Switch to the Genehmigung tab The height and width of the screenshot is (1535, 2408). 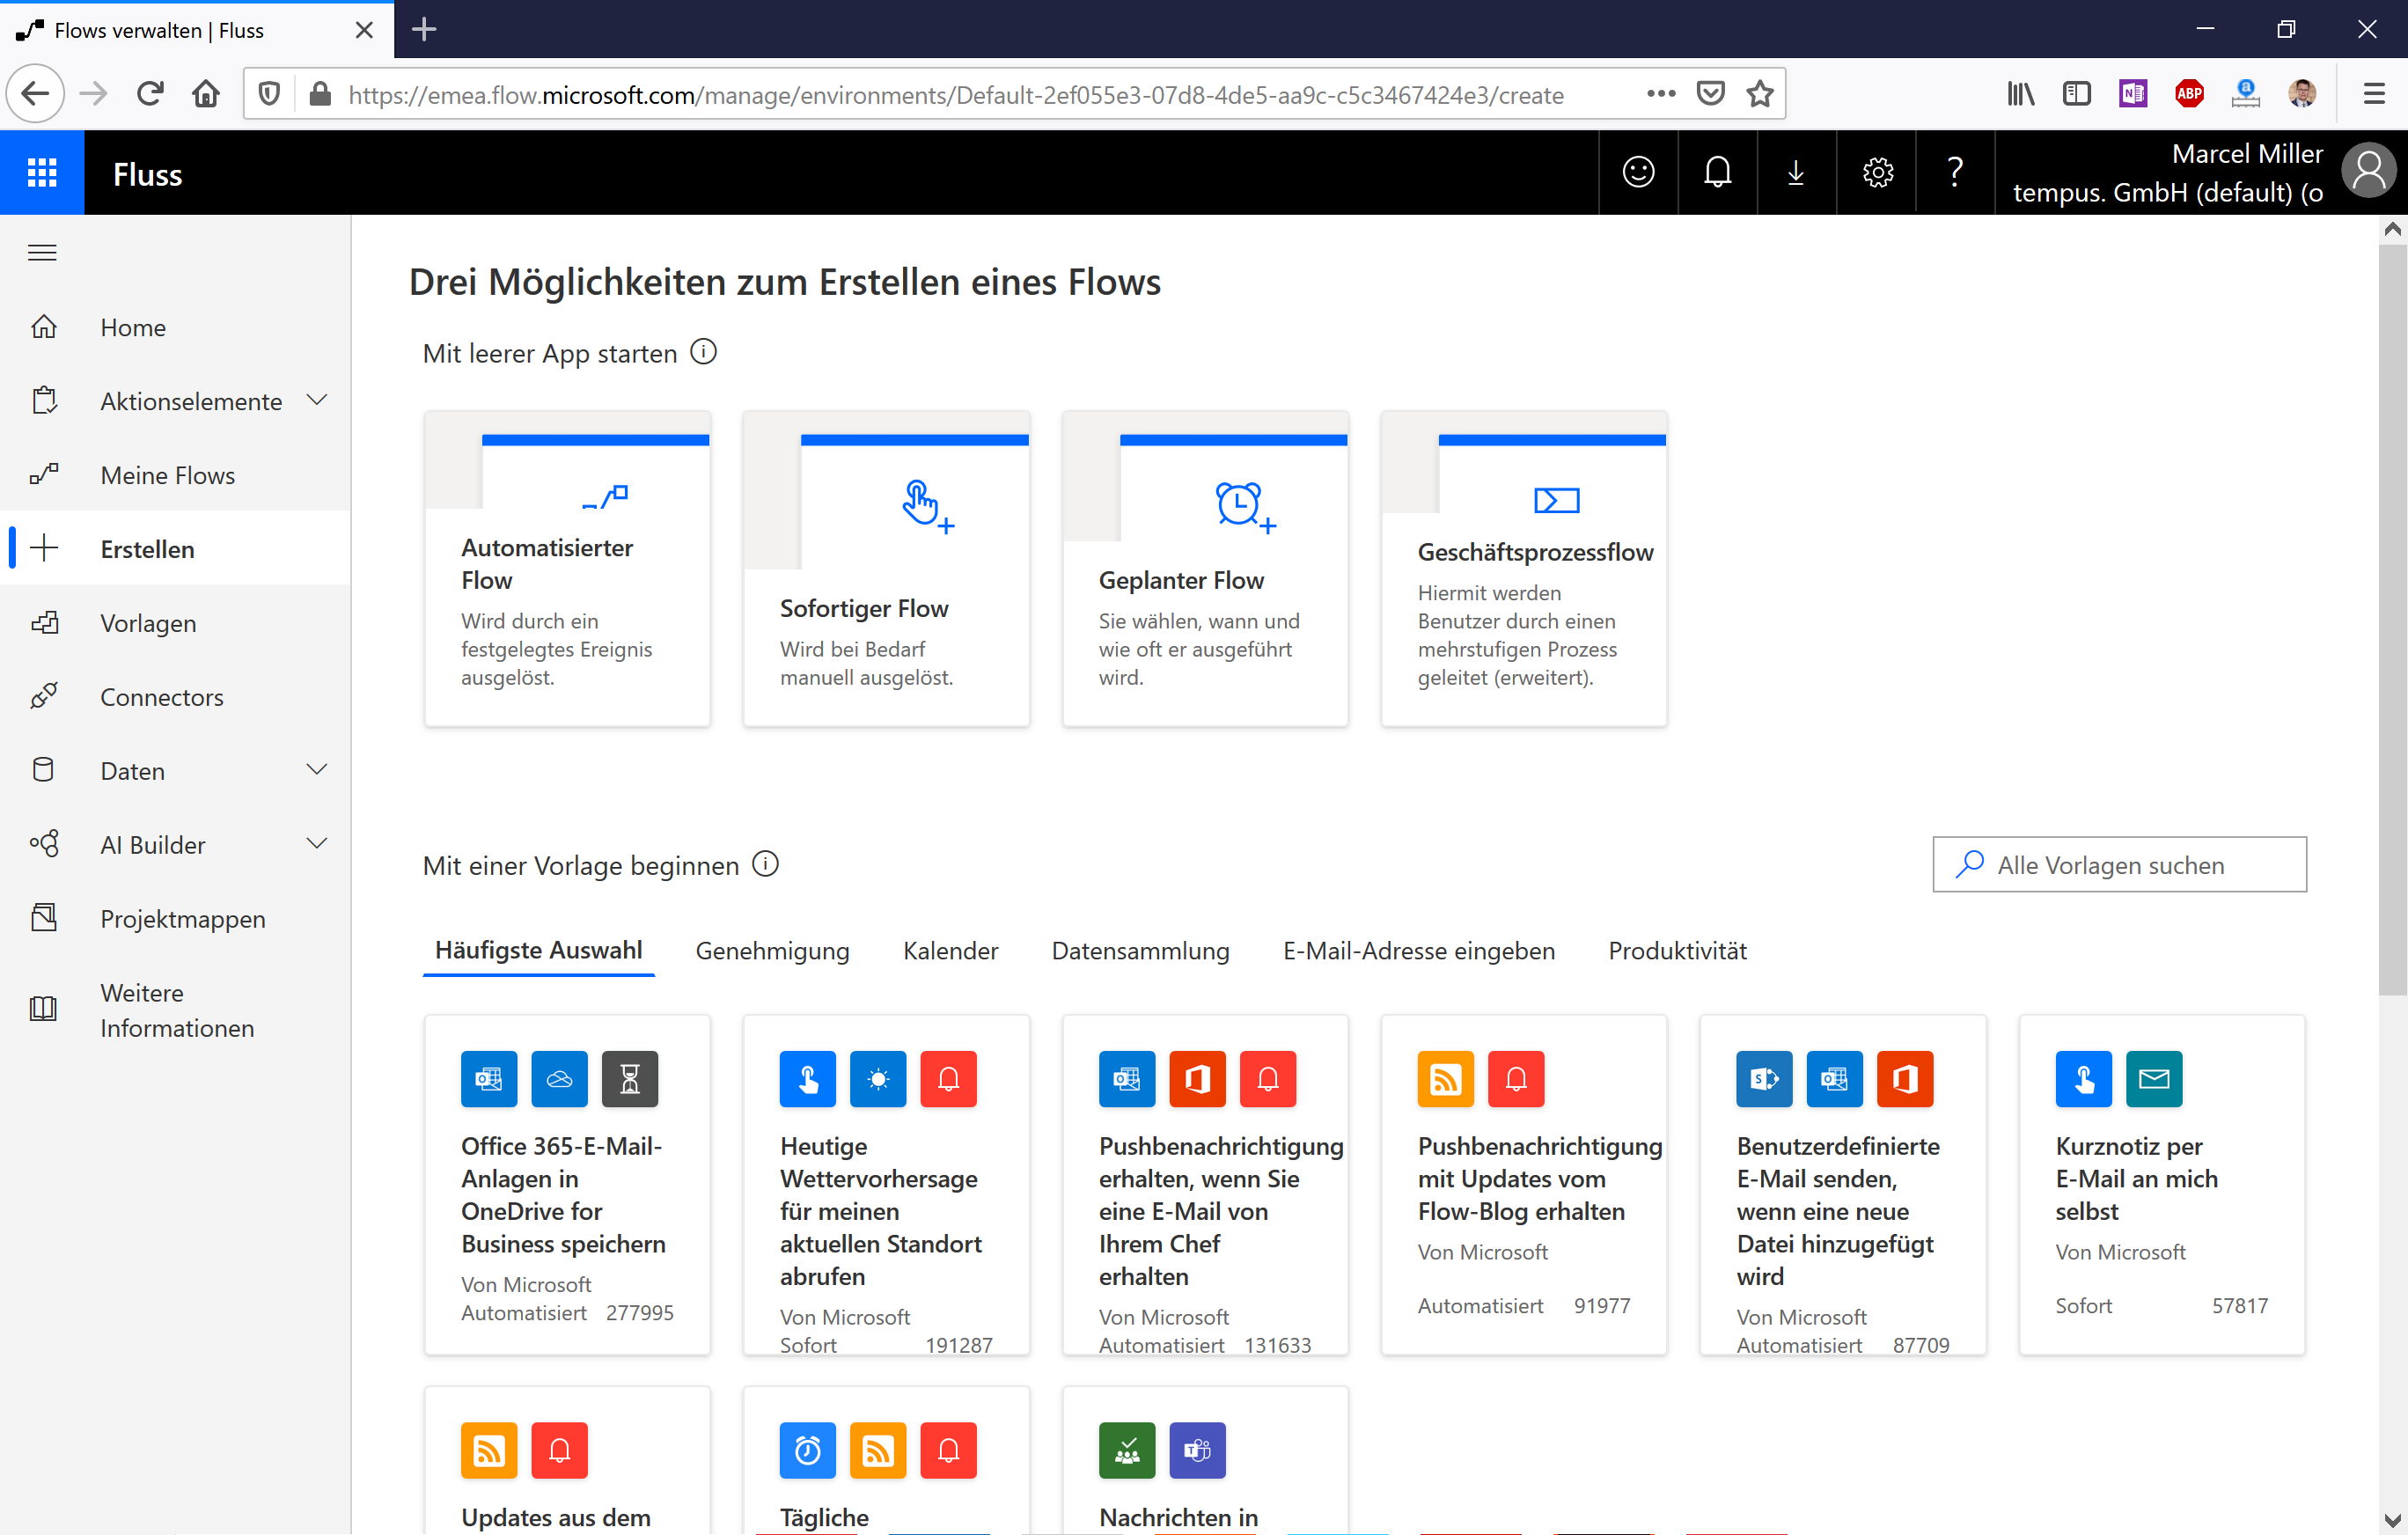click(x=772, y=951)
